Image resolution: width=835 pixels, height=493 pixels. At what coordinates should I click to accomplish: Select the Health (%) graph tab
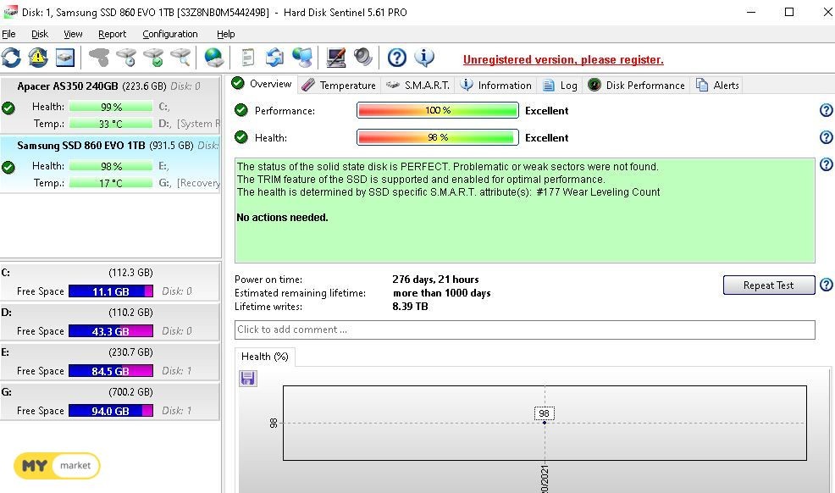pyautogui.click(x=265, y=357)
